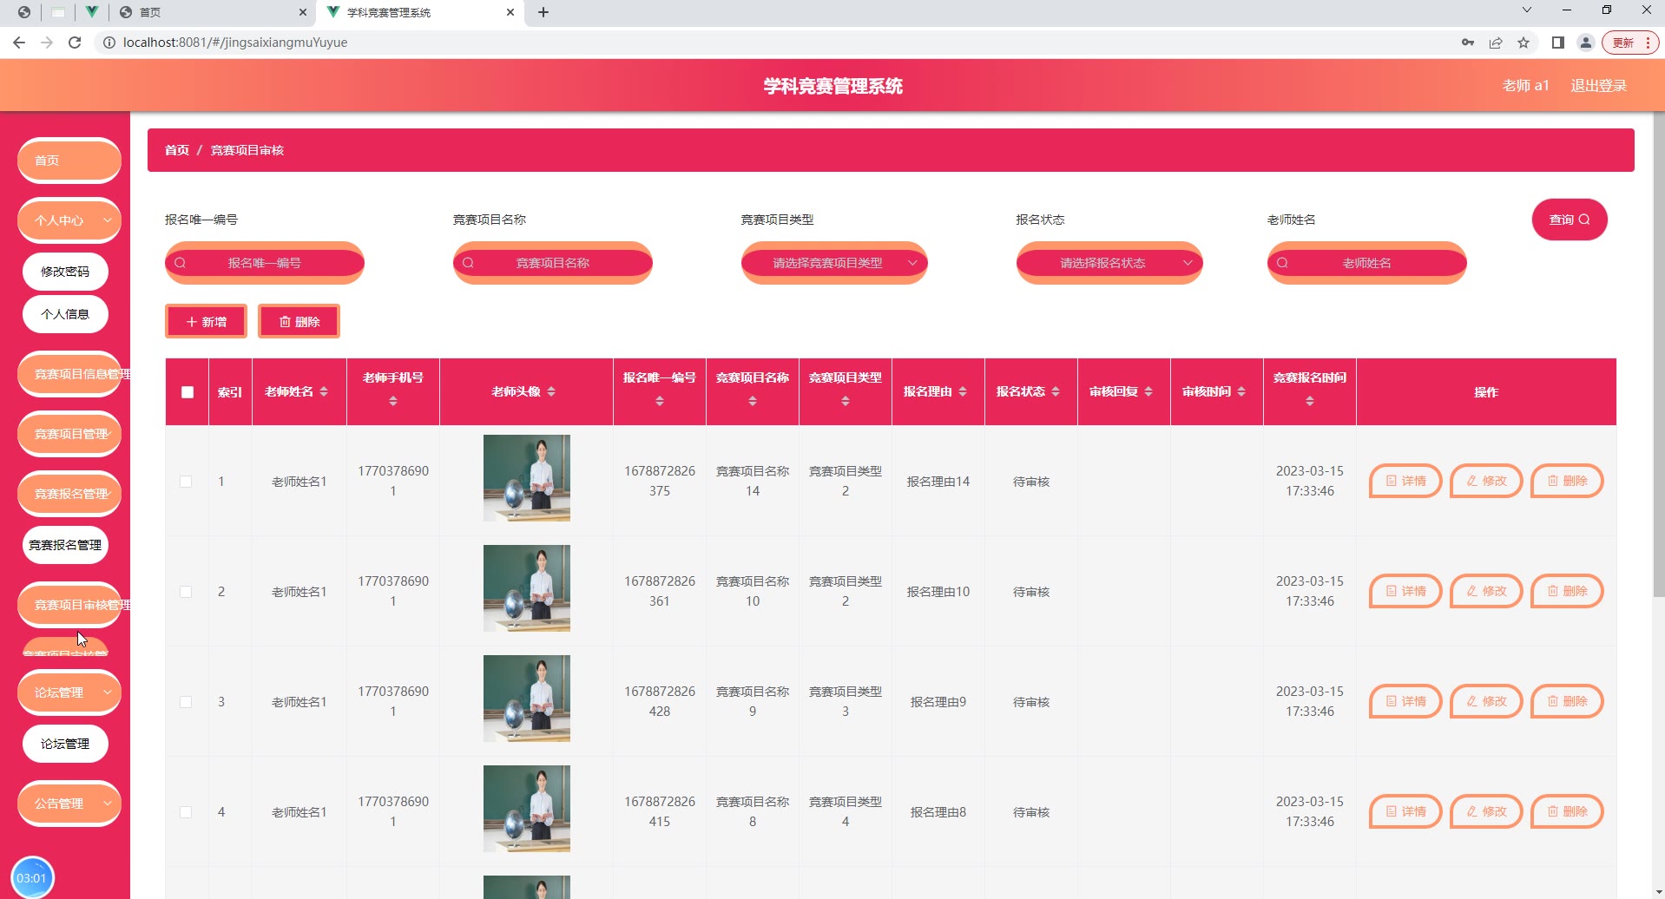The image size is (1665, 899).
Task: Open the teacher photo in row 3
Action: pyautogui.click(x=527, y=699)
